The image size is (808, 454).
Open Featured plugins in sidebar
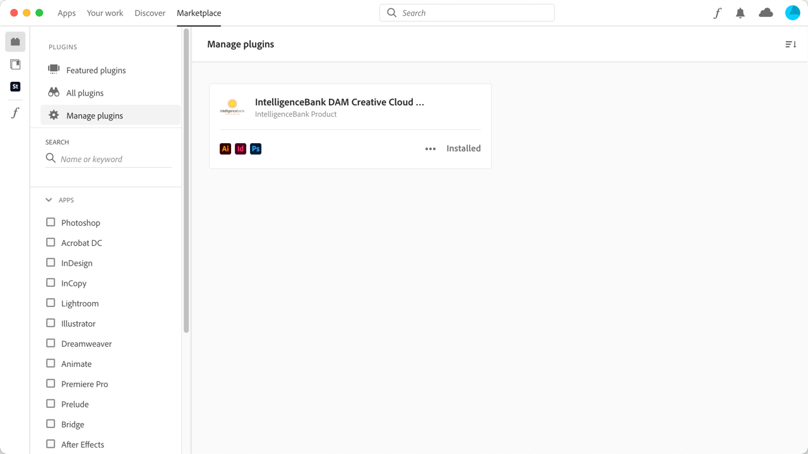pyautogui.click(x=110, y=70)
